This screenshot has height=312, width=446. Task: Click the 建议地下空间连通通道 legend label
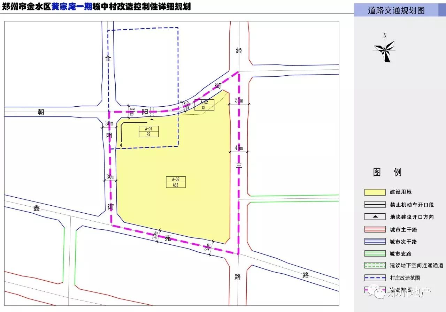tap(417, 266)
